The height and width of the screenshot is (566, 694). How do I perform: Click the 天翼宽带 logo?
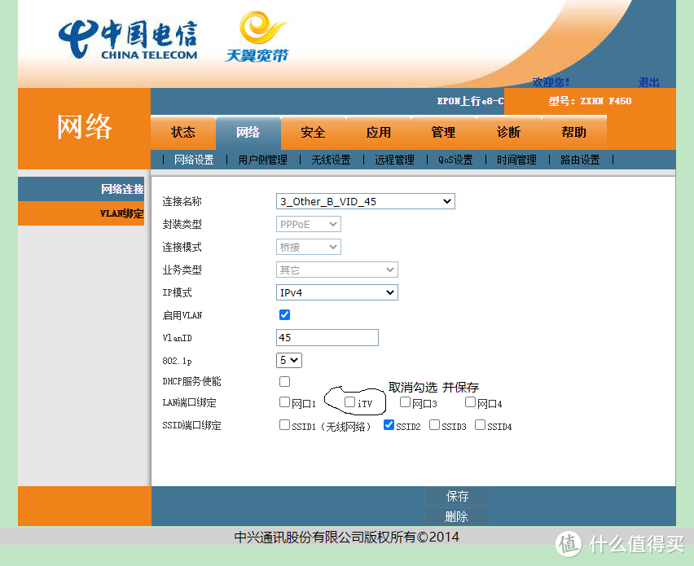click(258, 37)
